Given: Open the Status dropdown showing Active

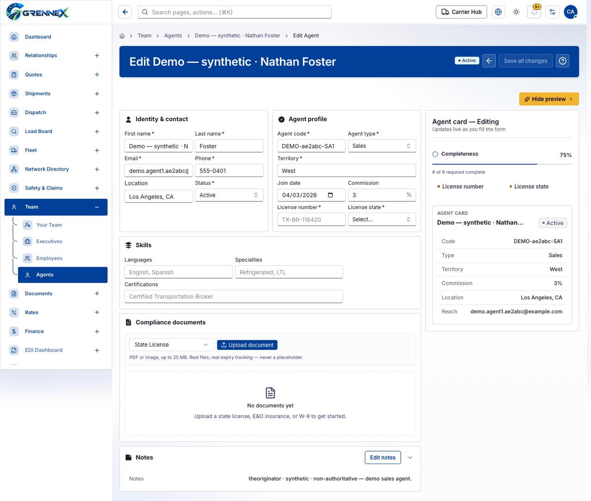Looking at the screenshot, I should [229, 195].
